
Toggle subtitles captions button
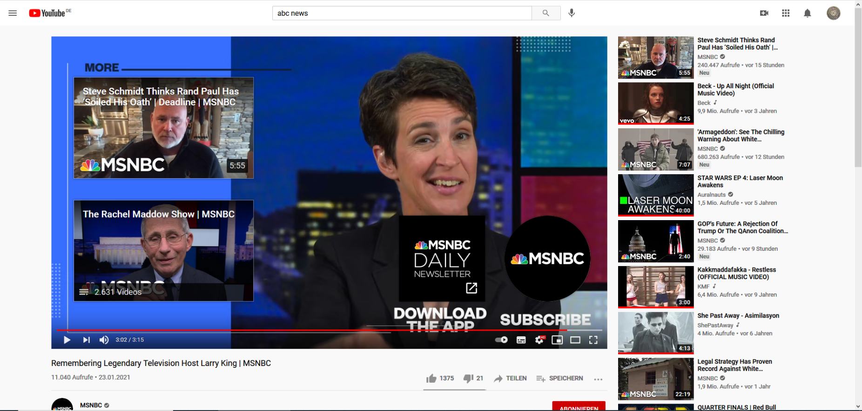(x=521, y=340)
